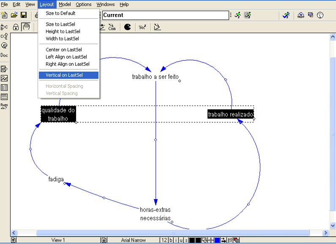Open the model file icon
The image size is (336, 244).
[14, 15]
